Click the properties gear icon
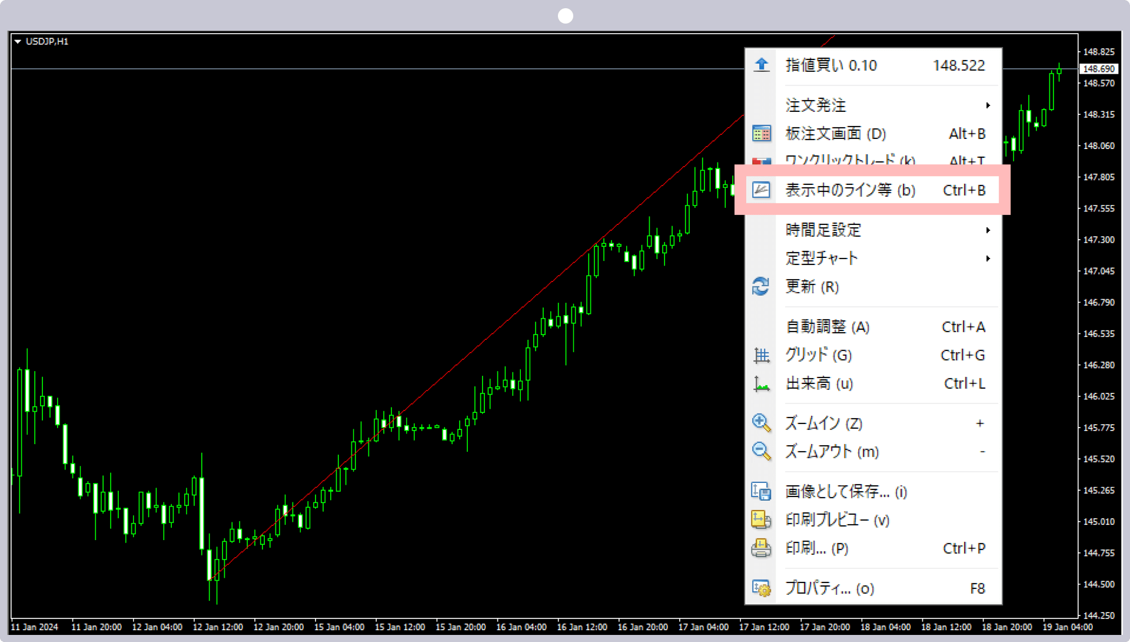The width and height of the screenshot is (1130, 642). [x=761, y=588]
